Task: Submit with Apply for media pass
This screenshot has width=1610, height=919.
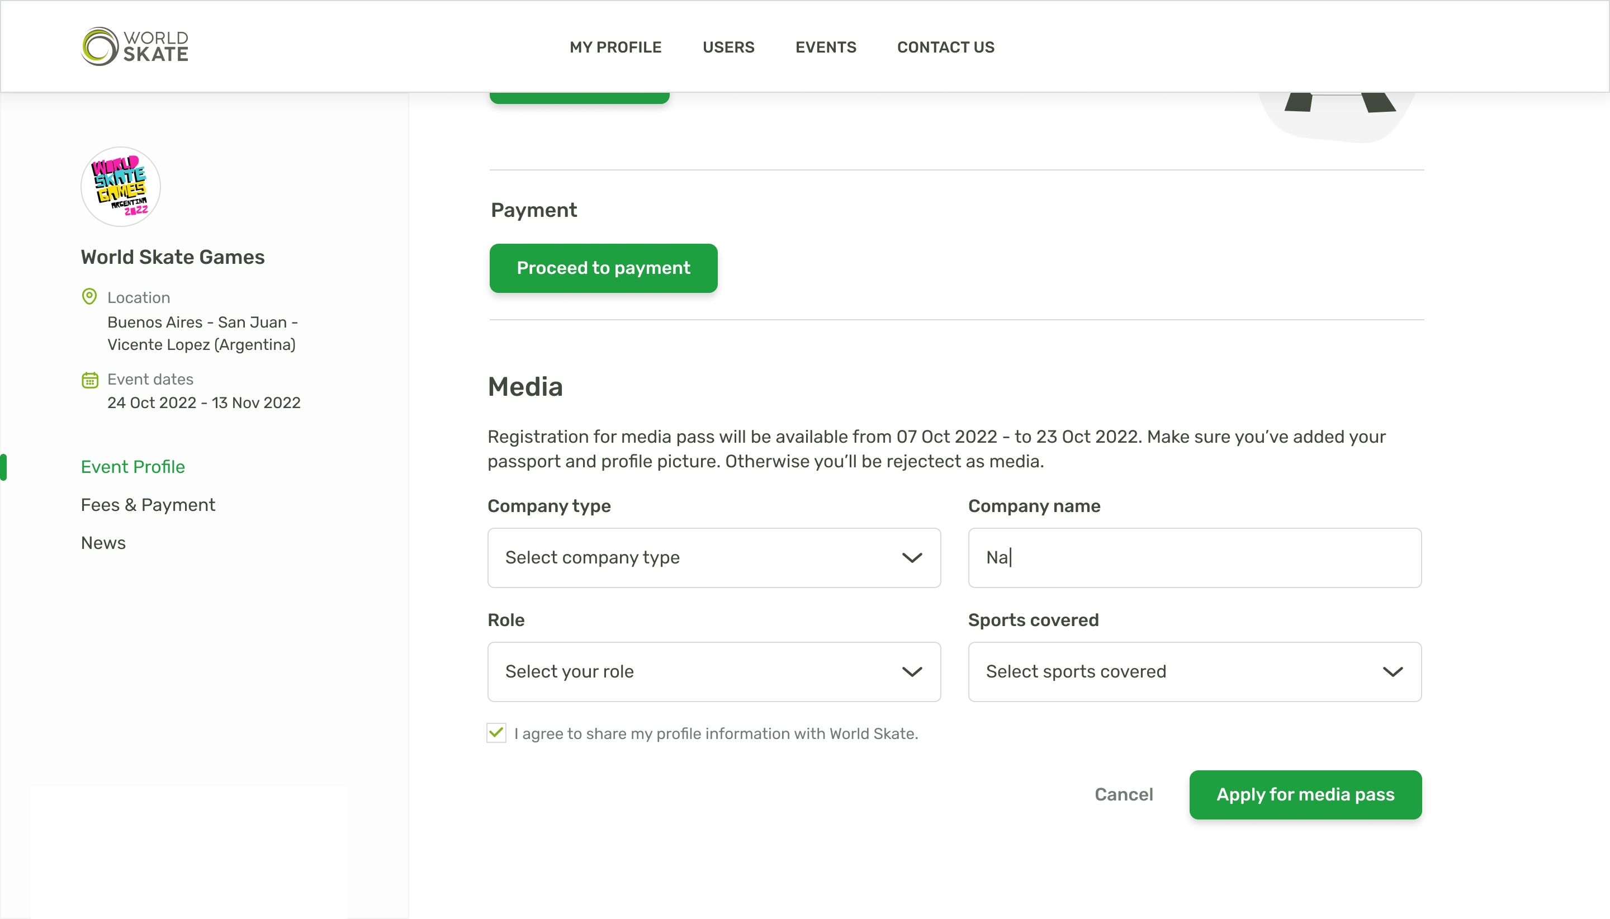Action: pyautogui.click(x=1305, y=795)
